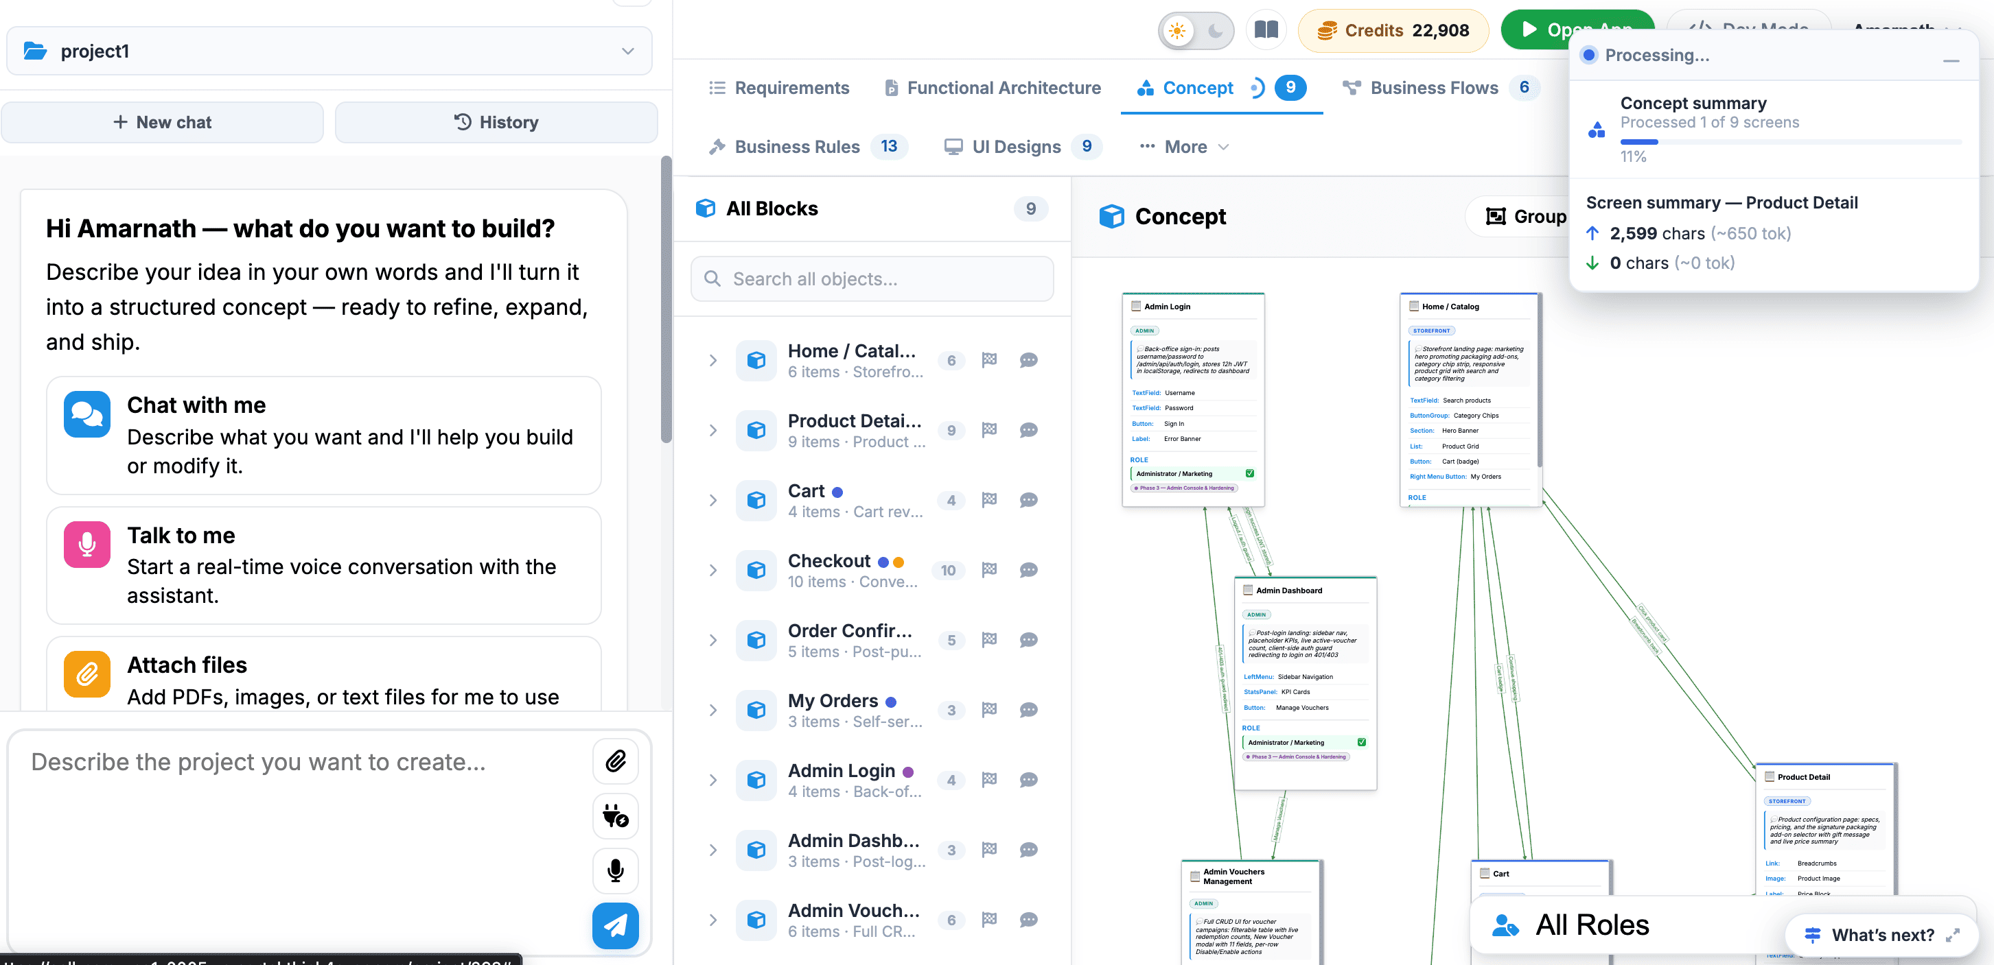Open the project1 dropdown selector
This screenshot has width=1994, height=965.
pyautogui.click(x=329, y=51)
